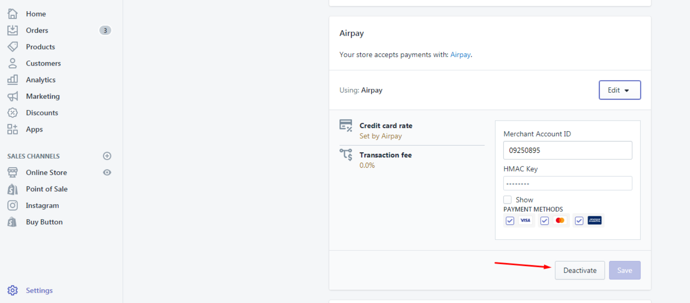Click the Orders count badge showing 3
This screenshot has height=303, width=690.
[x=105, y=30]
